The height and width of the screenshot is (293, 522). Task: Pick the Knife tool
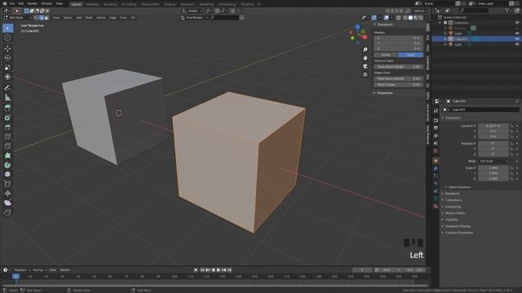[x=7, y=146]
